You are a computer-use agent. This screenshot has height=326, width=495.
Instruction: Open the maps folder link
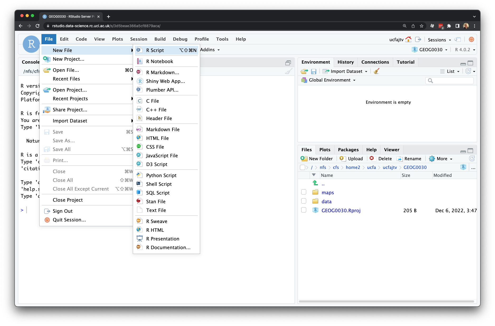(328, 192)
